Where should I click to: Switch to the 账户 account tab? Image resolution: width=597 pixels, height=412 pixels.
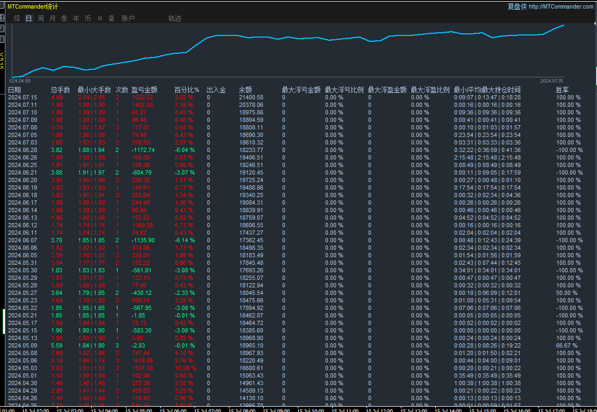click(x=128, y=18)
